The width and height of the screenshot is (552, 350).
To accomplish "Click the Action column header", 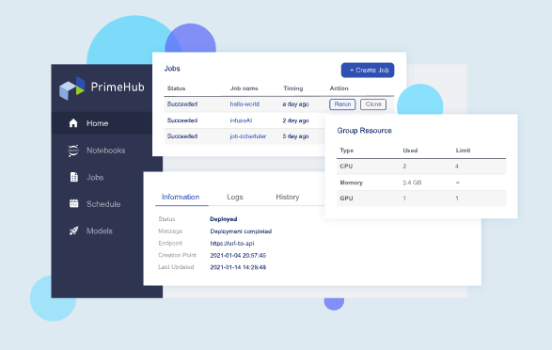I will click(339, 88).
